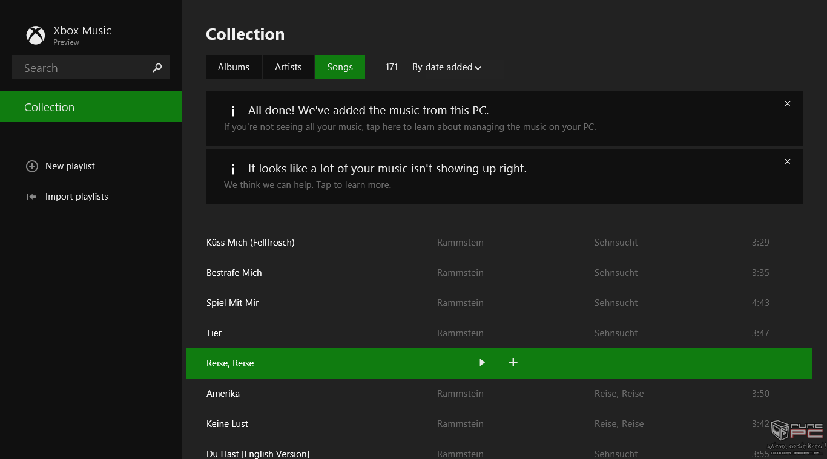Viewport: 827px width, 459px height.
Task: Open Import playlists
Action: coord(77,197)
